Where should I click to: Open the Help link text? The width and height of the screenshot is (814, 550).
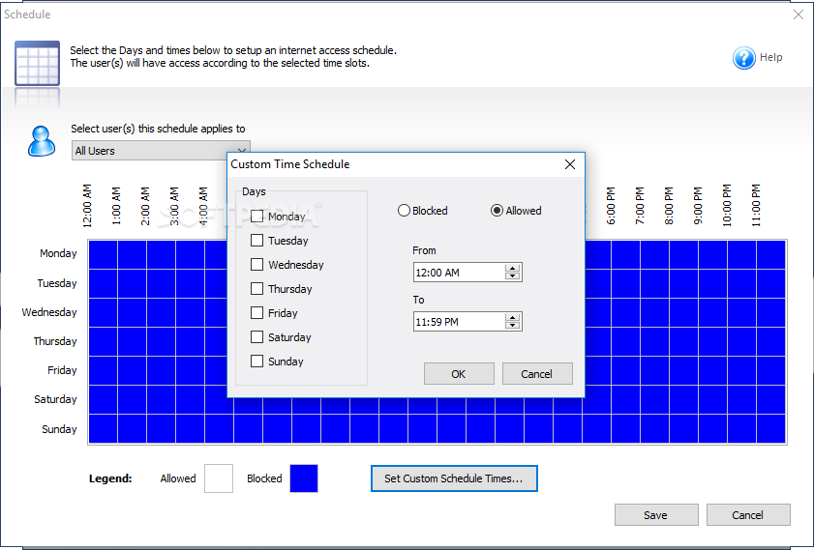point(770,58)
